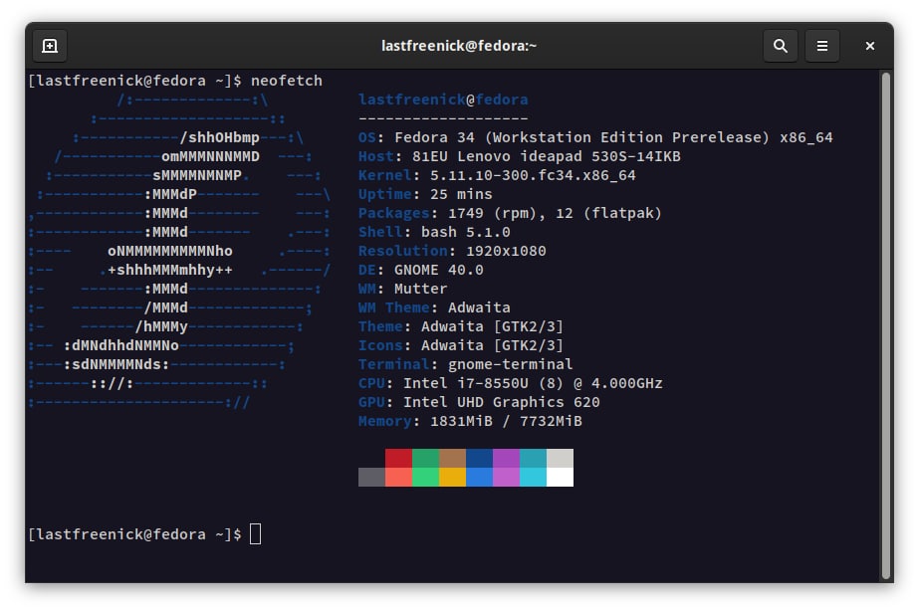Click the dark gray color block

371,477
